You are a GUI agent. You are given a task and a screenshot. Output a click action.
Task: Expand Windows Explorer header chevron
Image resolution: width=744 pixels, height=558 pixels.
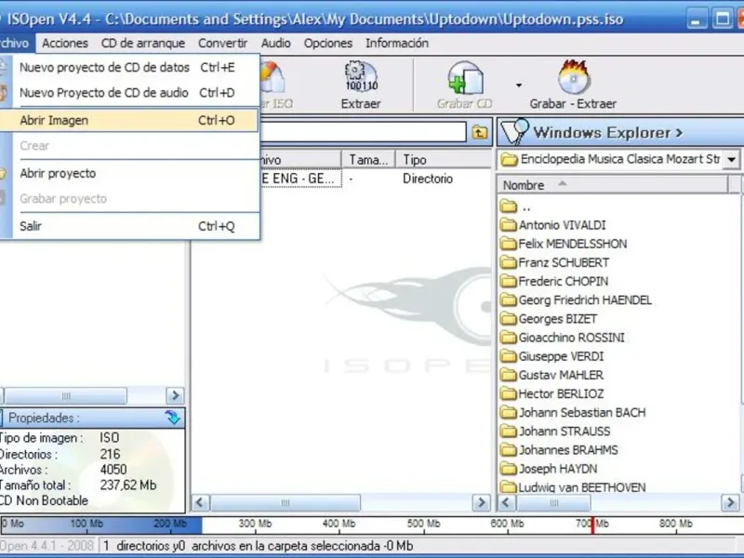pos(679,133)
